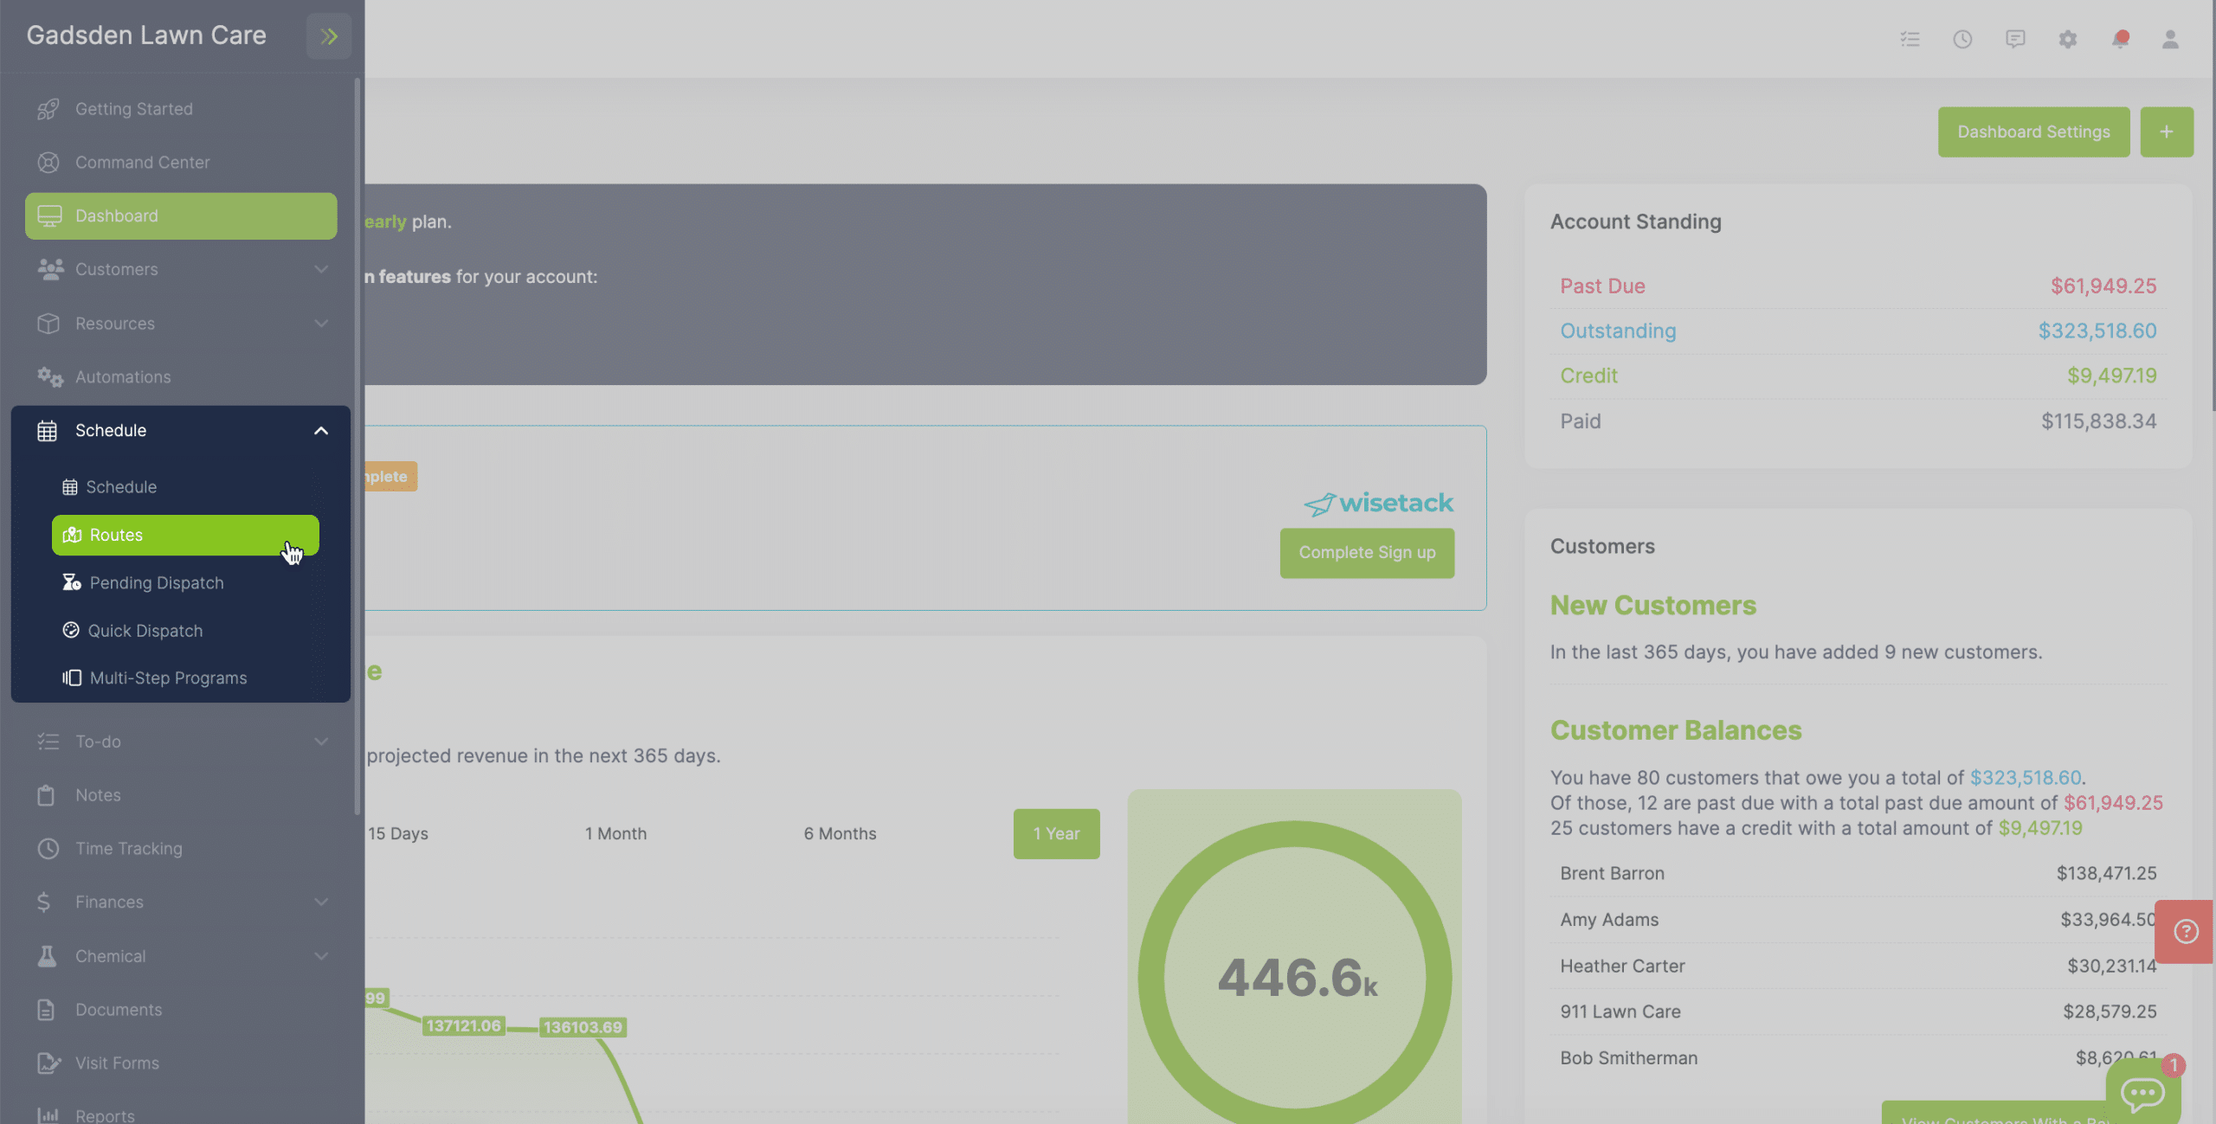Viewport: 2216px width, 1124px height.
Task: Click the Paid amount $115,838.34
Action: click(x=2098, y=421)
